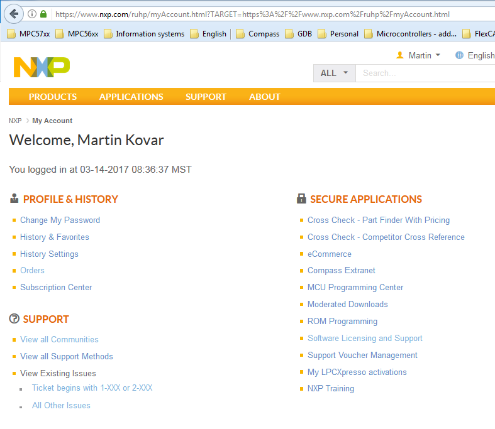Open View all Communities link
Image resolution: width=495 pixels, height=429 pixels.
click(x=59, y=339)
